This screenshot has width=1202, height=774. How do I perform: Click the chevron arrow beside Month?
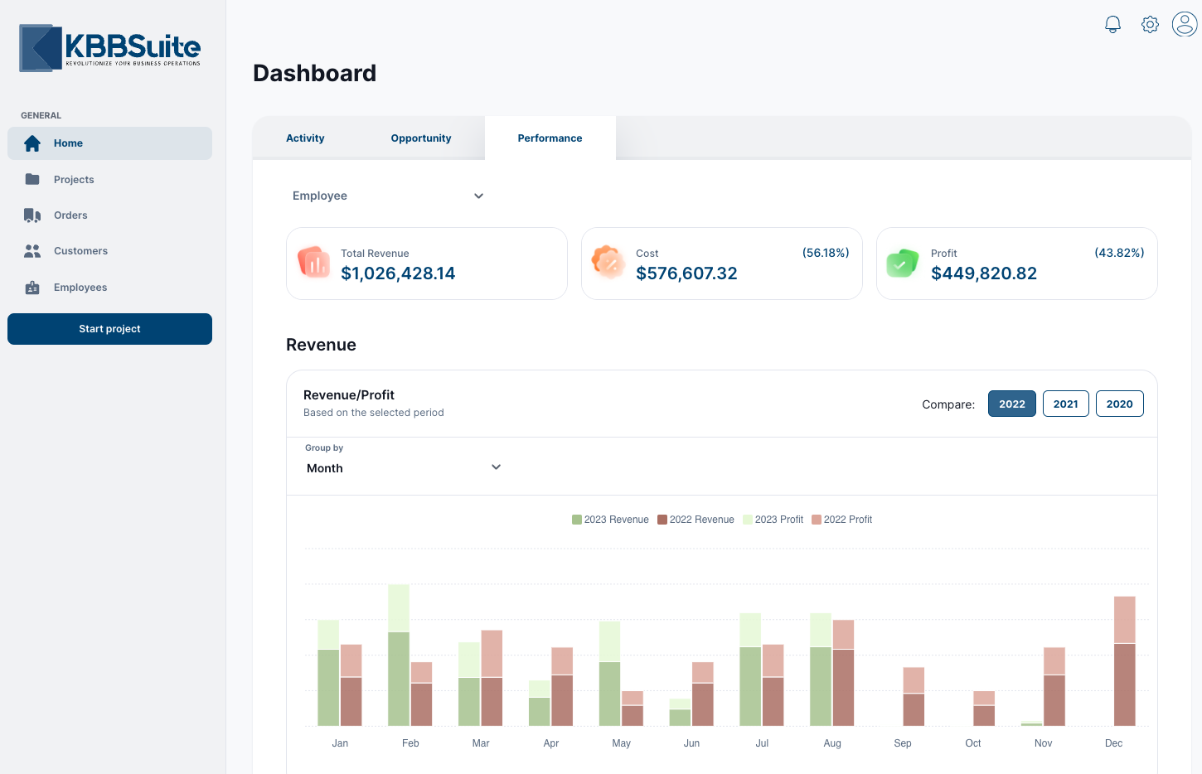[496, 467]
